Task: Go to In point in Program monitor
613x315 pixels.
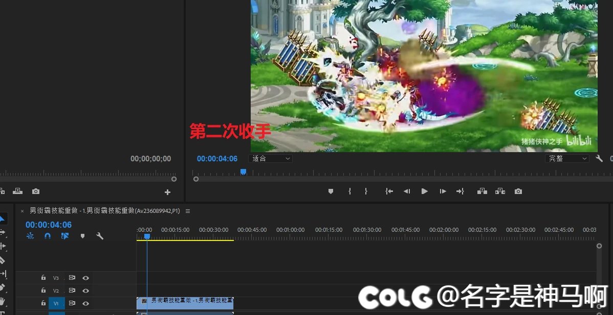Action: 388,191
